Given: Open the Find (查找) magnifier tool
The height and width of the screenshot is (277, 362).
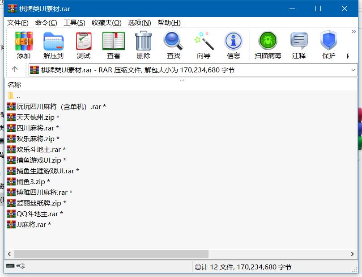Looking at the screenshot, I should (x=173, y=46).
